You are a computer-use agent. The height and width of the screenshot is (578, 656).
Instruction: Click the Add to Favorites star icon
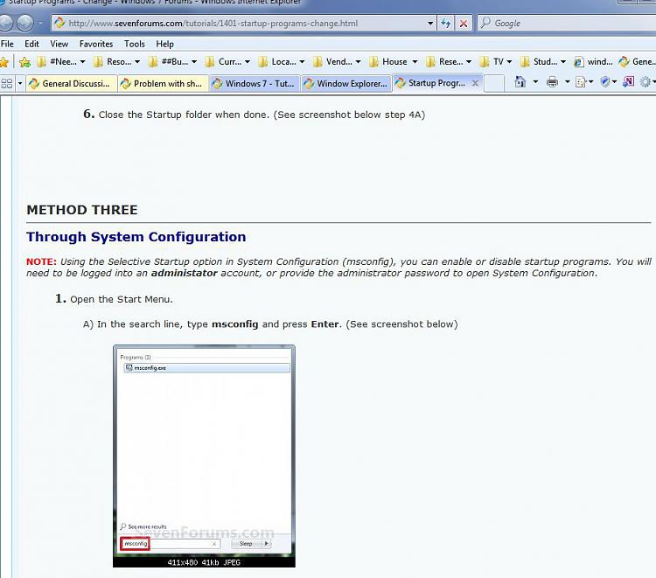point(24,62)
